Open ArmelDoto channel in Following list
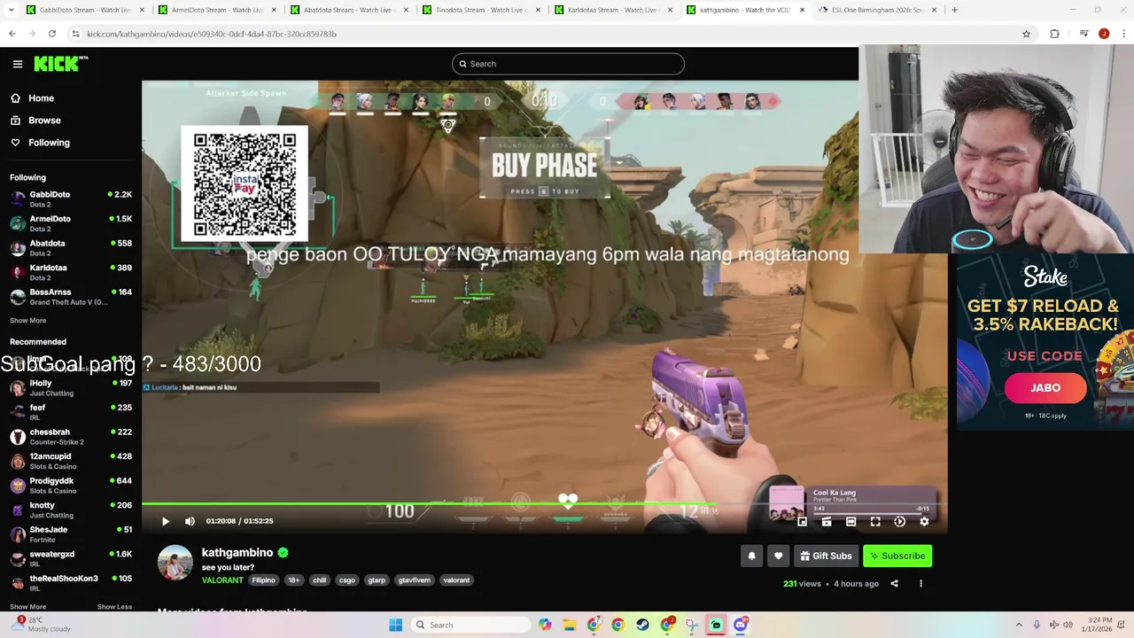 coord(71,223)
